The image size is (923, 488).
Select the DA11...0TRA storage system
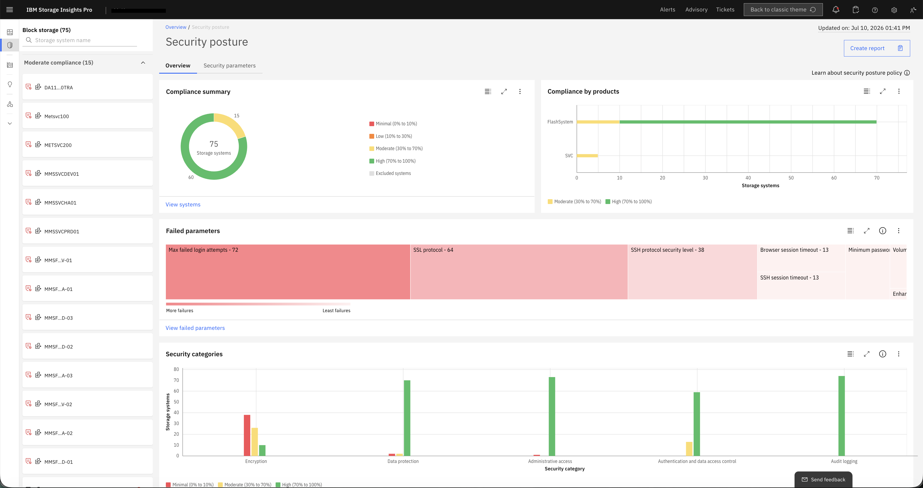87,87
